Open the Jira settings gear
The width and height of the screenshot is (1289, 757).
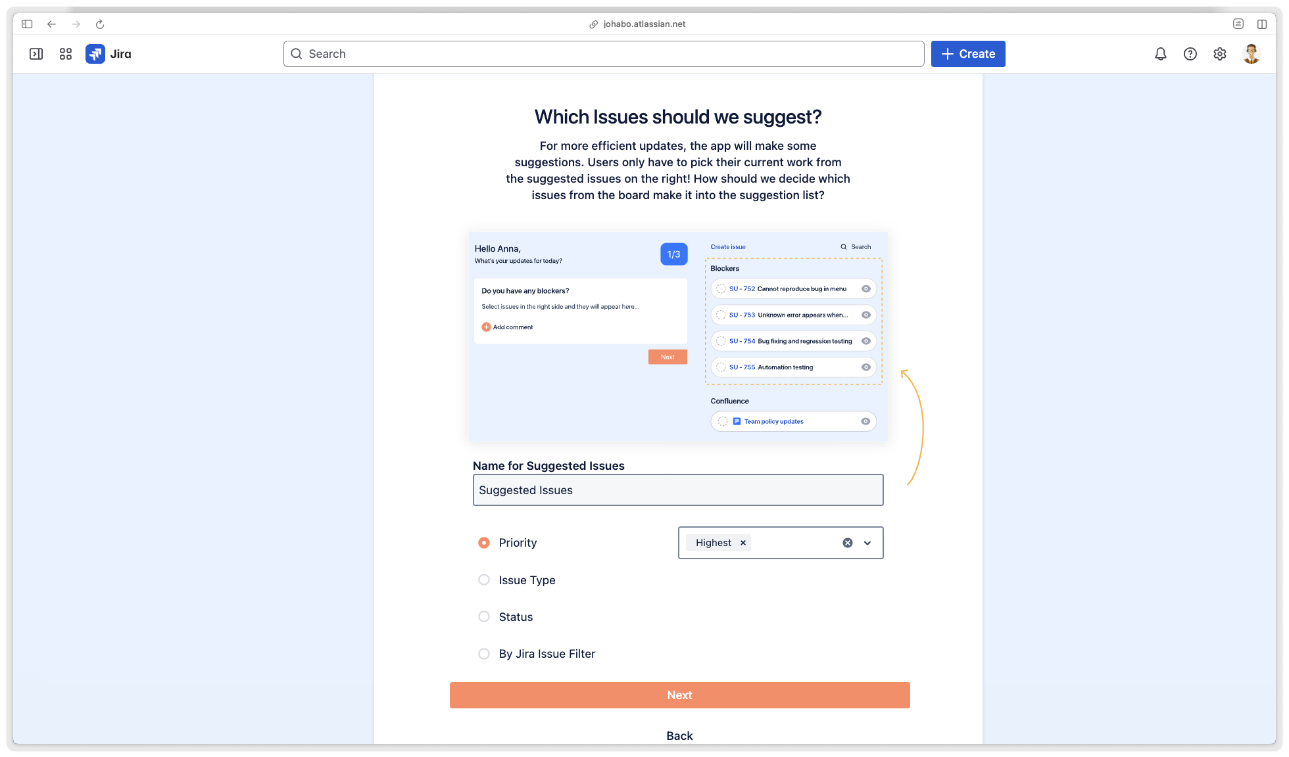pyautogui.click(x=1219, y=54)
